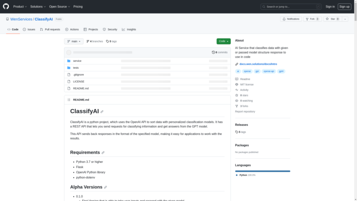View the 4 branches link
Image resolution: width=357 pixels, height=201 pixels.
pos(94,41)
